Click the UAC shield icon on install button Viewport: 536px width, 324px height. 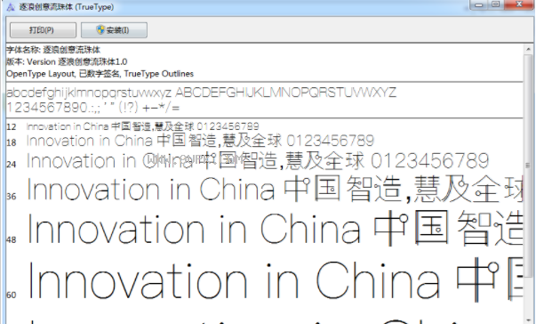[100, 29]
